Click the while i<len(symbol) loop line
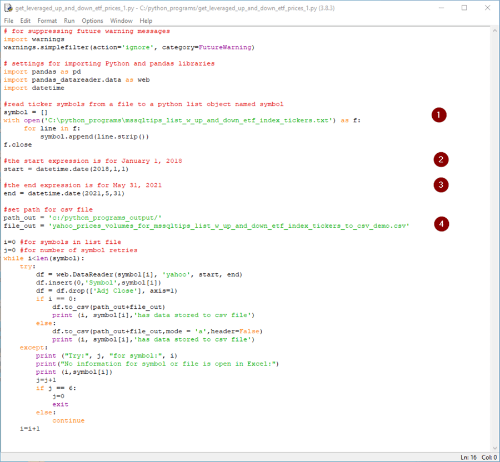This screenshot has width=500, height=462. point(44,258)
